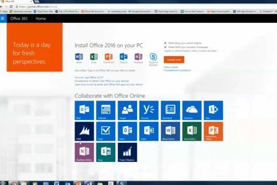277x185 pixels.
Task: Open the Yammer tile
Action: 149,110
